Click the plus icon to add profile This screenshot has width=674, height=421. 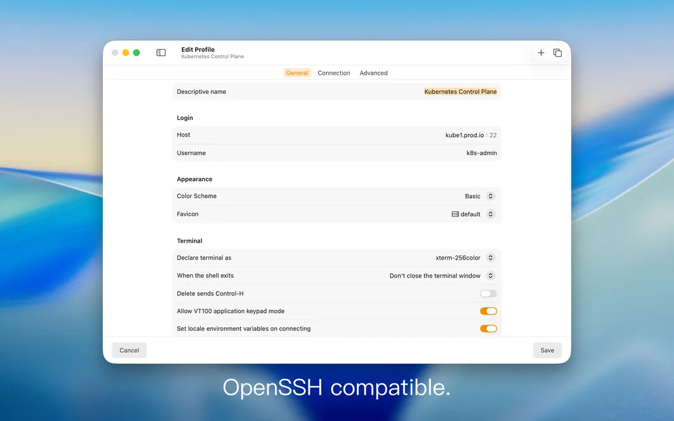click(x=541, y=52)
